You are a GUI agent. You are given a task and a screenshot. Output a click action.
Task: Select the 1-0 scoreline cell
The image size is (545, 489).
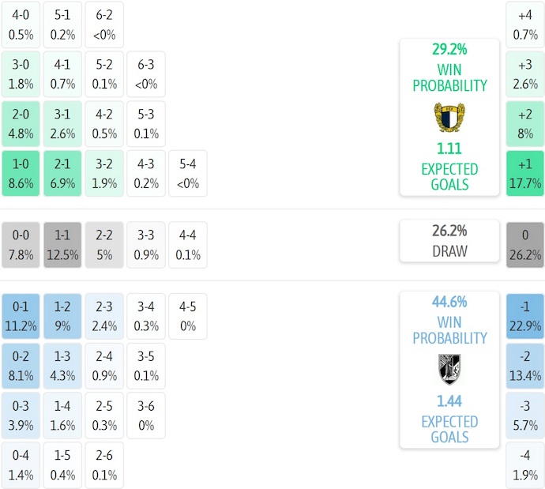click(21, 173)
